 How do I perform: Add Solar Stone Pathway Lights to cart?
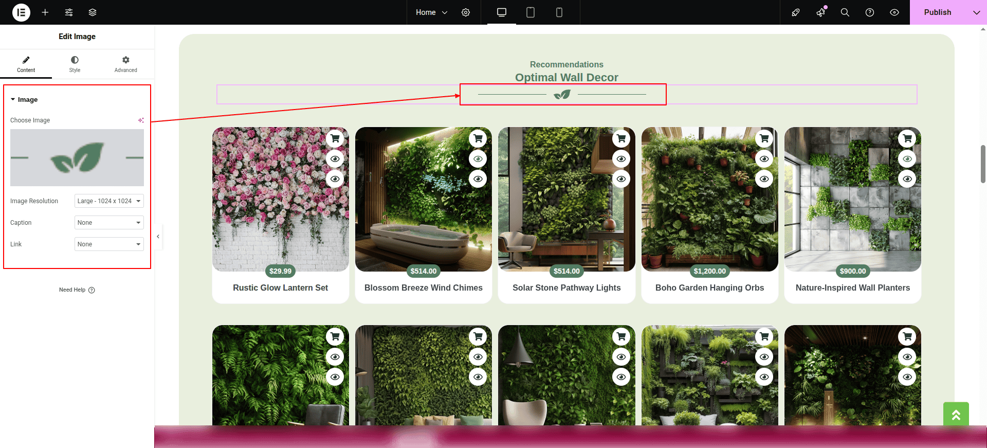pos(621,138)
